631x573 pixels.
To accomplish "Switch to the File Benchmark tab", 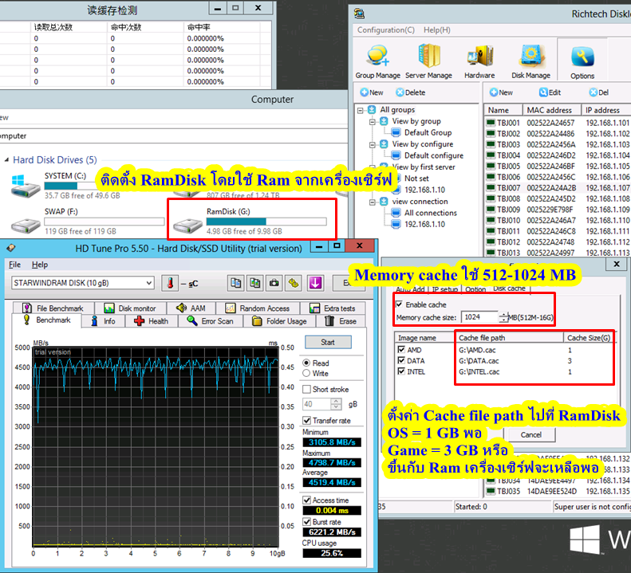I will click(x=53, y=308).
